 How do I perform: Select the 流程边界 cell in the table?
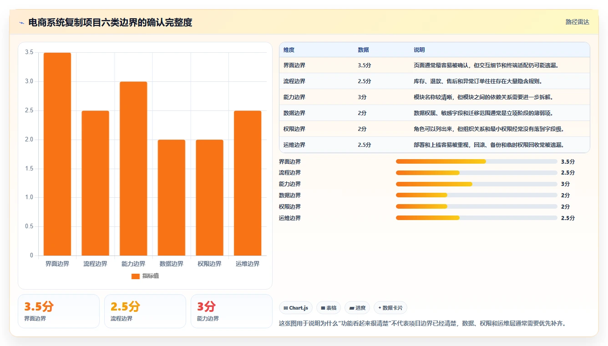(294, 81)
